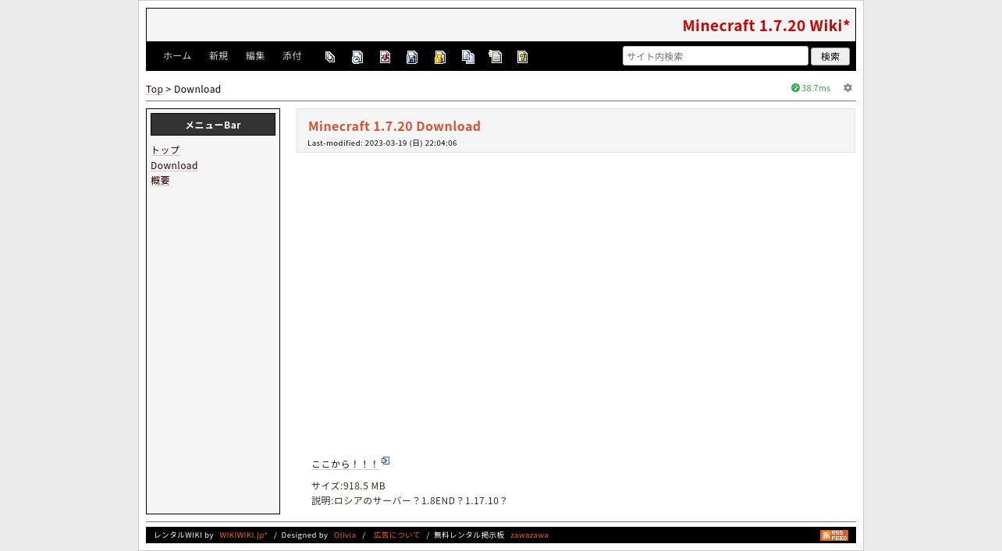This screenshot has width=1002, height=551.
Task: Click the green clock load time icon
Action: (x=795, y=88)
